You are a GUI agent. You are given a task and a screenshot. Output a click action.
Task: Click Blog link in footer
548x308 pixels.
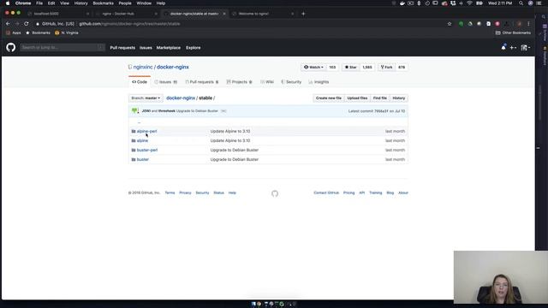[x=390, y=192]
